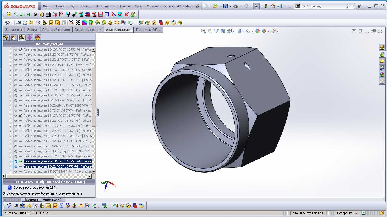The height and width of the screenshot is (217, 387).
Task: Switch to the PropertyManager tab icon
Action: [14, 38]
